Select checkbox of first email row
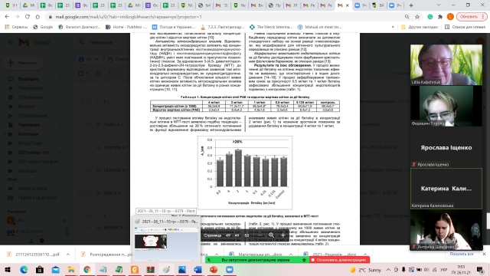Screen dimensions: 490x276 coord(81,101)
